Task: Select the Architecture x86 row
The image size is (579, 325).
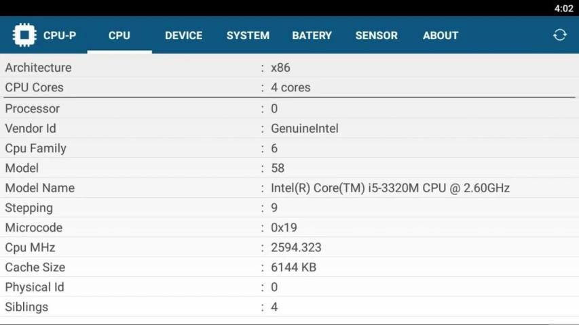Action: (289, 68)
